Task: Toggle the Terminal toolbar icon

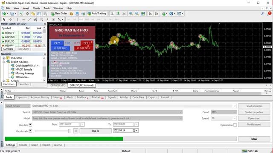Action: point(39,14)
